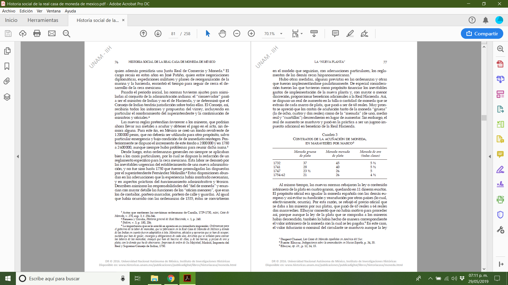Viewport: 508px width, 285px height.
Task: Open the Page Thumbnails panel
Action: [7, 51]
